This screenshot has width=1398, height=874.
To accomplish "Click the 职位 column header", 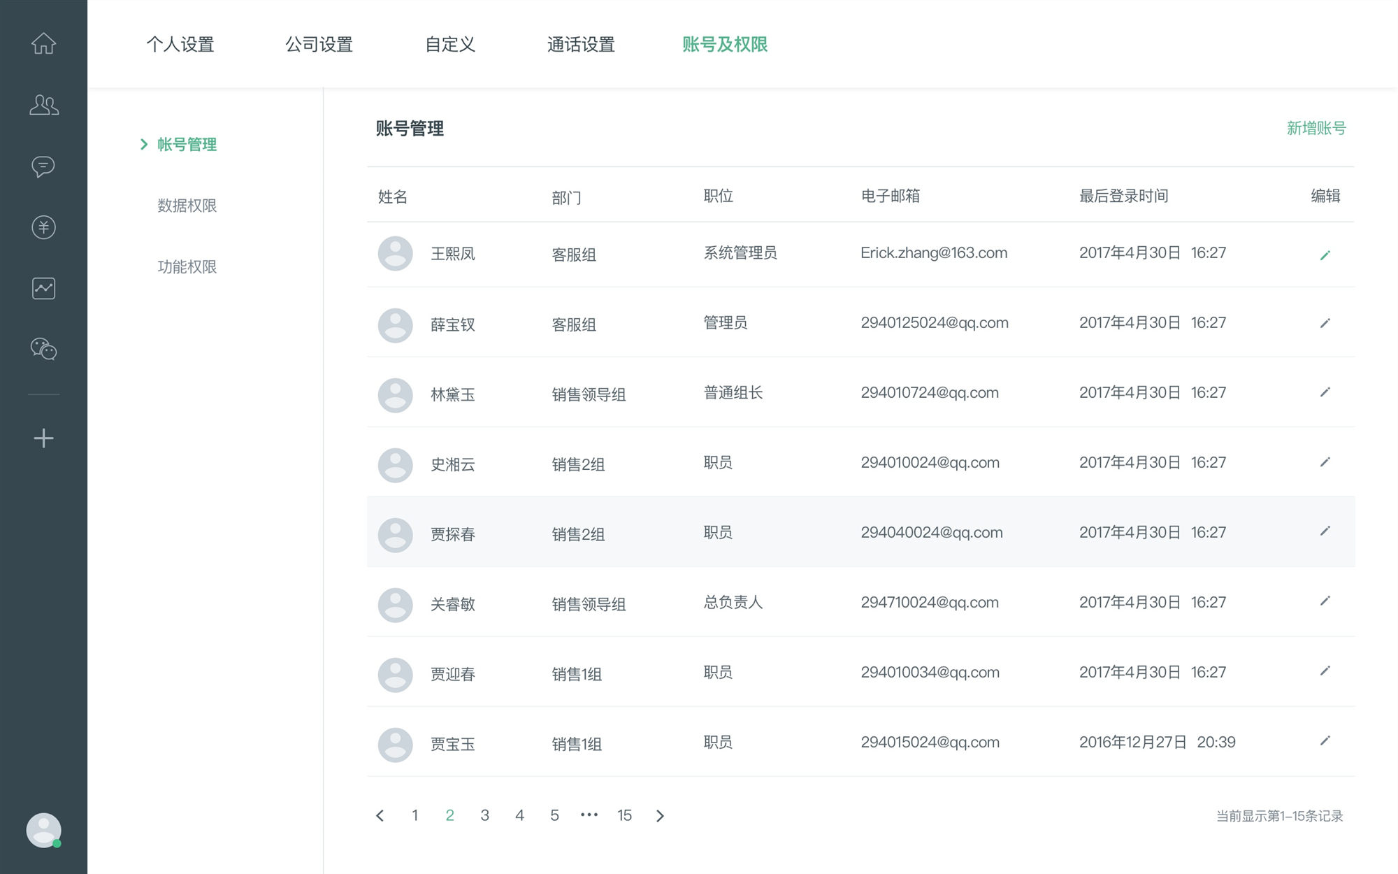I will tap(718, 196).
